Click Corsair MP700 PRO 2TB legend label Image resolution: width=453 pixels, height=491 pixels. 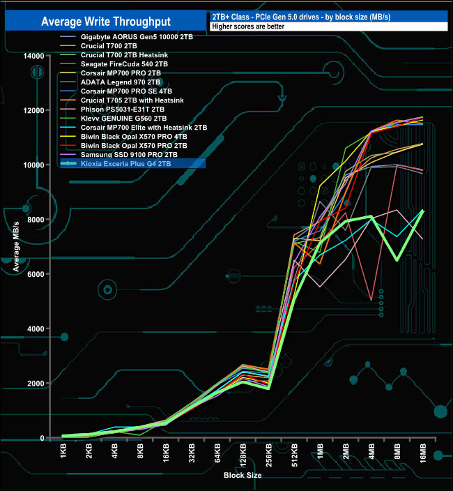[x=121, y=73]
